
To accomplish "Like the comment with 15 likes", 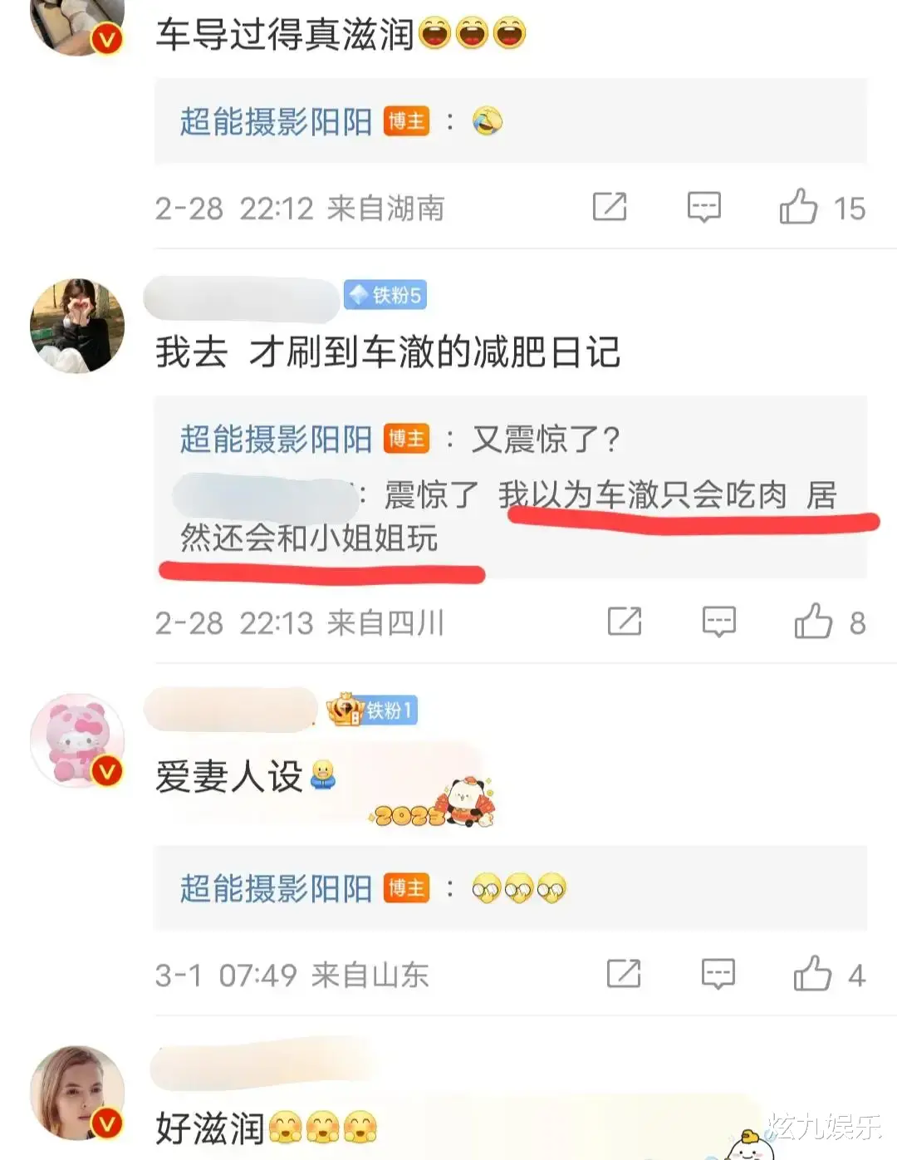I will [x=798, y=207].
